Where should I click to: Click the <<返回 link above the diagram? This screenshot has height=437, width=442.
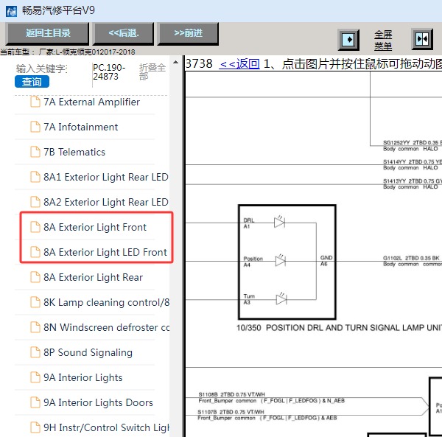pos(239,63)
